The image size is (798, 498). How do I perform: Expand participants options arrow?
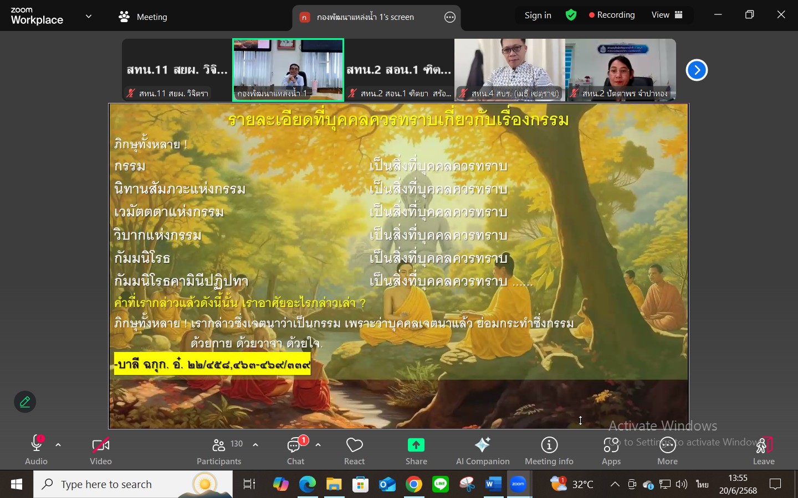(x=255, y=445)
